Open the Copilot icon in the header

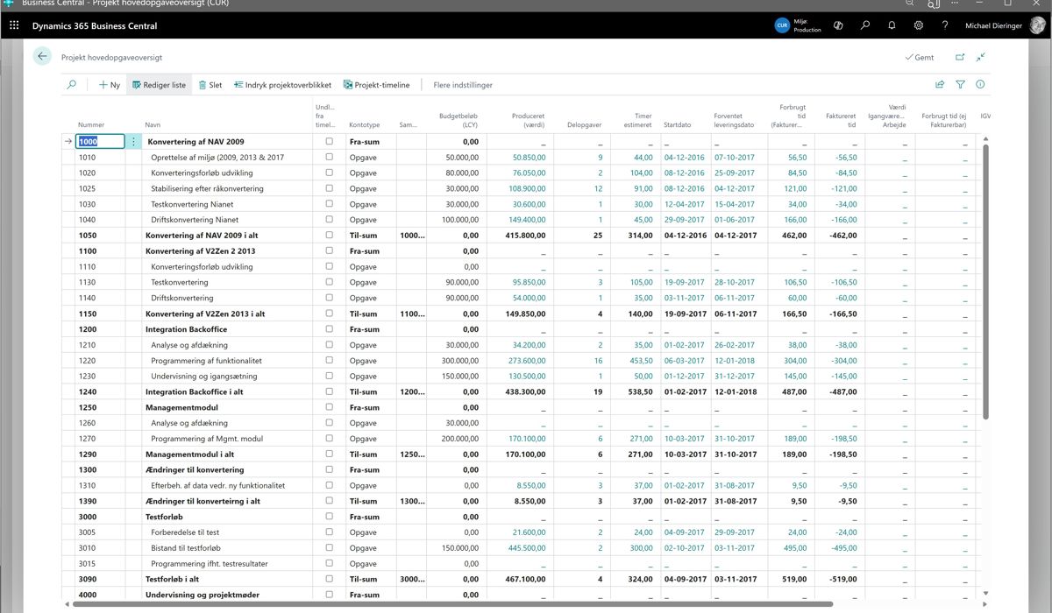click(838, 25)
